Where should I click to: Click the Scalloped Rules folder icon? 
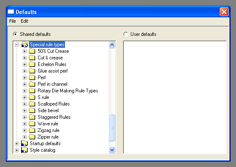tap(32, 104)
